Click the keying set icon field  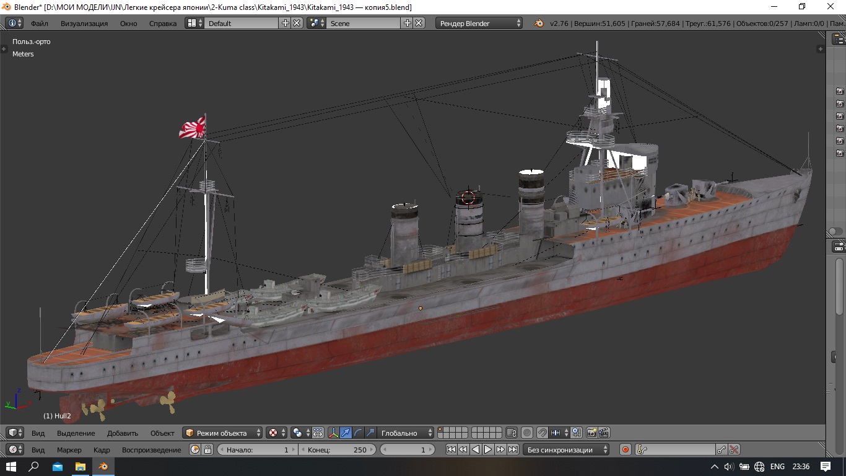tap(675, 449)
